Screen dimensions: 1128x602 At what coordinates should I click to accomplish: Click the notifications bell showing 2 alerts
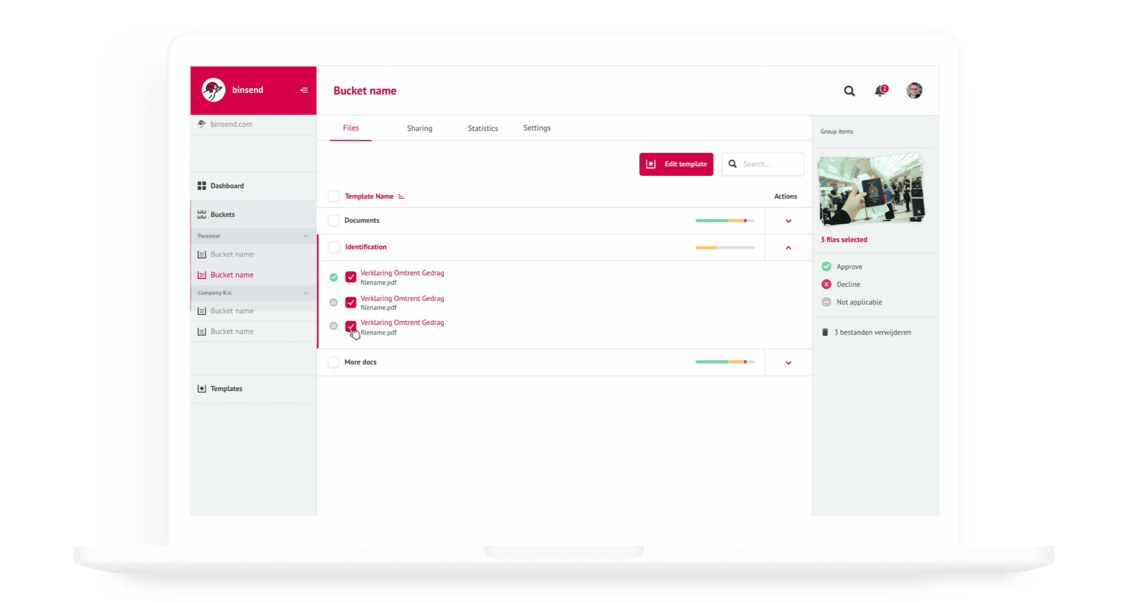pos(879,92)
